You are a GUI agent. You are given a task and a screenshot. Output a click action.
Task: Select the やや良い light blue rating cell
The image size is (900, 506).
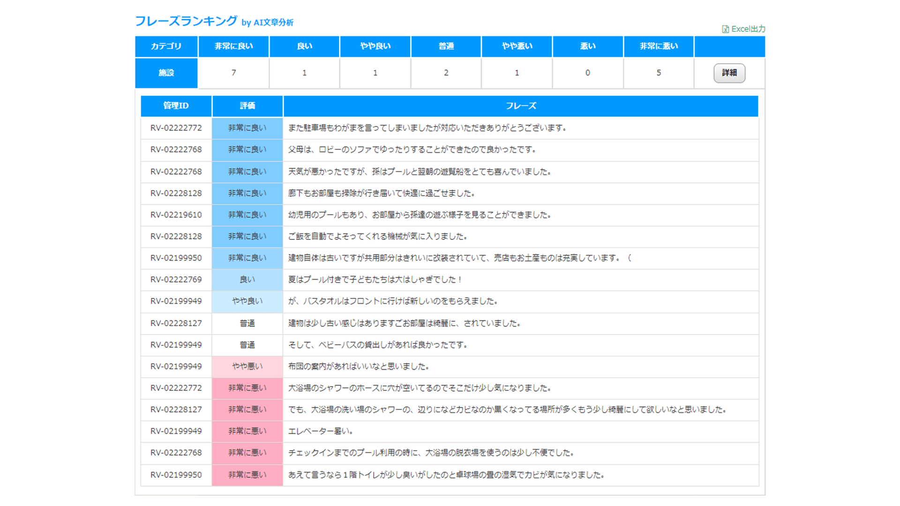pos(247,301)
